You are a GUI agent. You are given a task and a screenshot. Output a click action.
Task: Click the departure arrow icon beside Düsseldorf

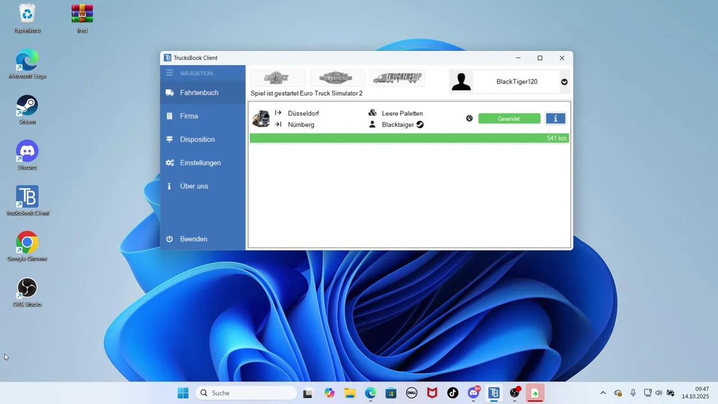pos(278,113)
